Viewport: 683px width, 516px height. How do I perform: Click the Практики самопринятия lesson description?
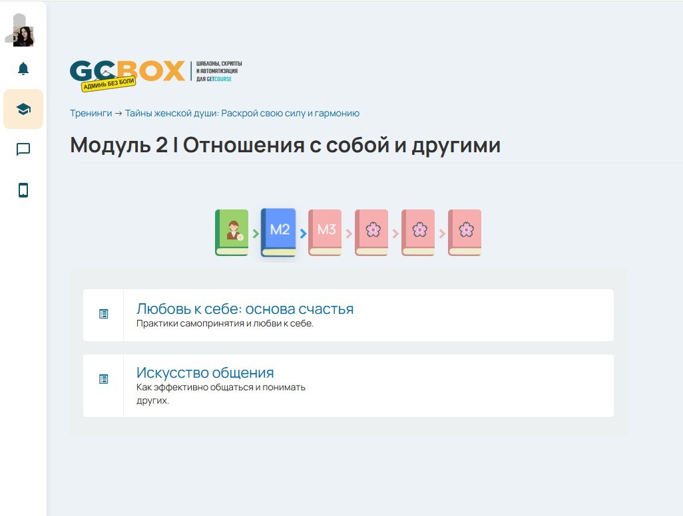click(x=224, y=324)
